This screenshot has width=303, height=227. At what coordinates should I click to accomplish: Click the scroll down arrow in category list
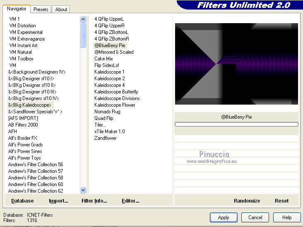click(x=83, y=190)
